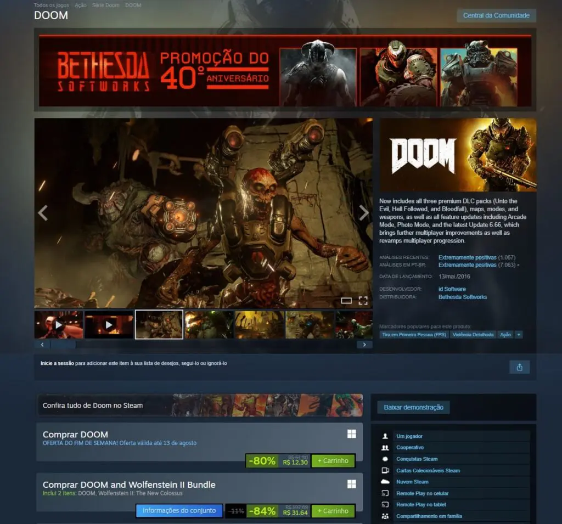562x524 pixels.
Task: Click the Tiro em Primeira Pessoa (FPS) tag
Action: (414, 335)
